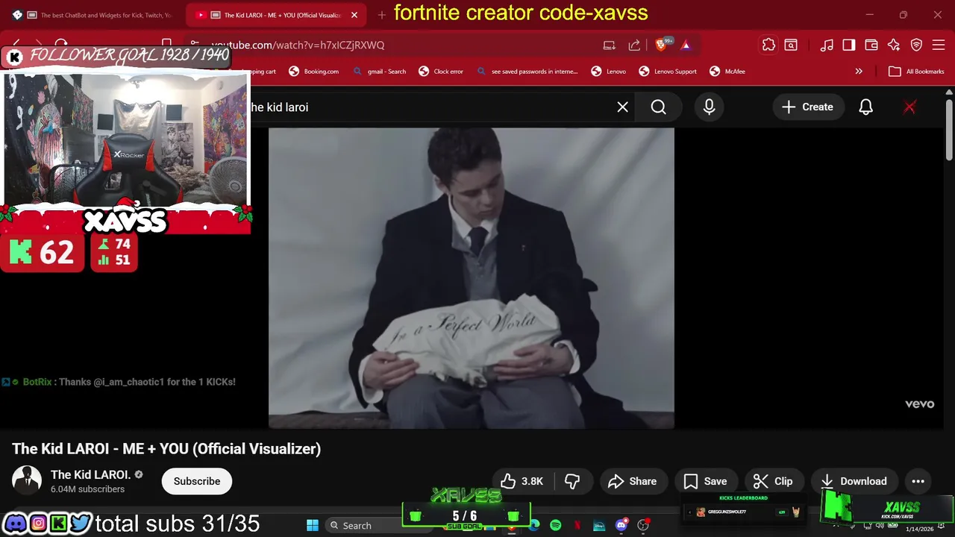The image size is (955, 537).
Task: Open the Windows Start menu
Action: [x=313, y=526]
